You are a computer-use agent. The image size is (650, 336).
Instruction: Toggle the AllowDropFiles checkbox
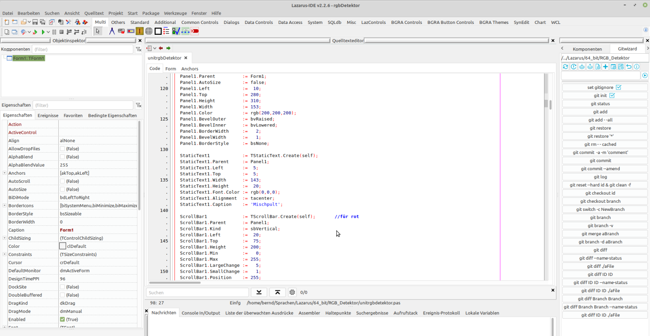tap(62, 149)
